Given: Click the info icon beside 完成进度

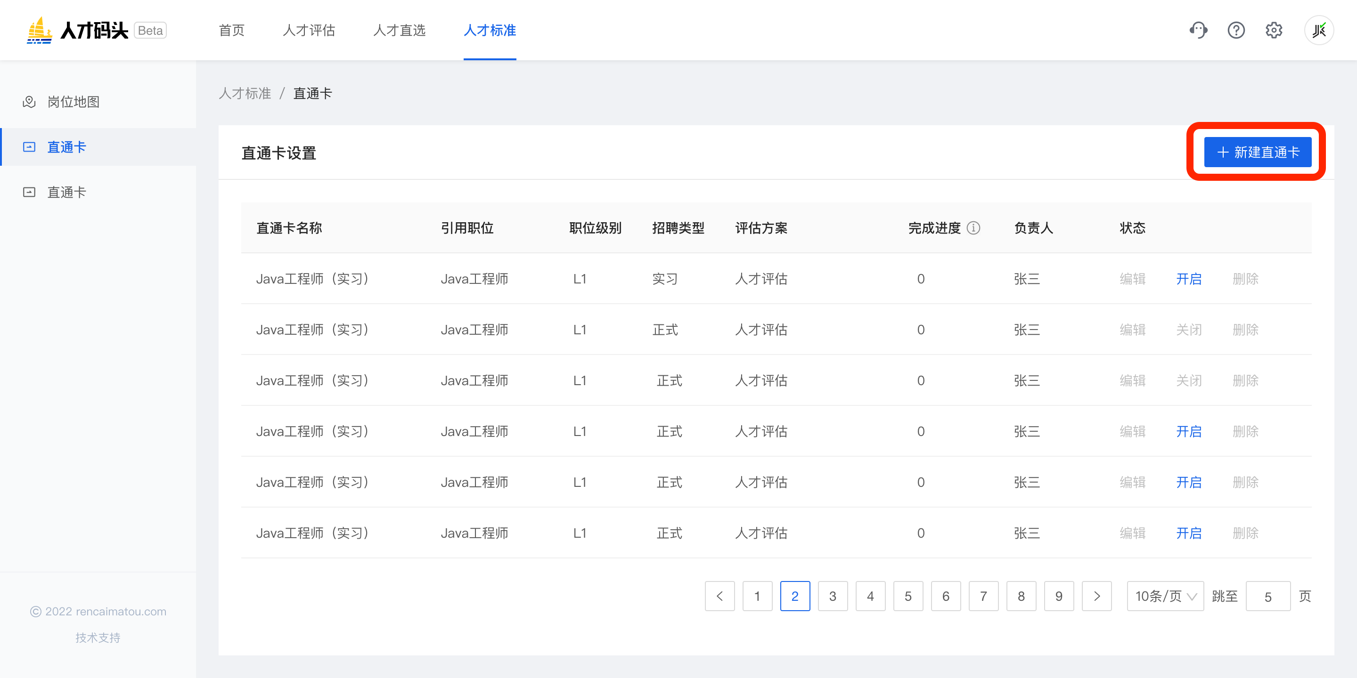Looking at the screenshot, I should click(x=973, y=228).
